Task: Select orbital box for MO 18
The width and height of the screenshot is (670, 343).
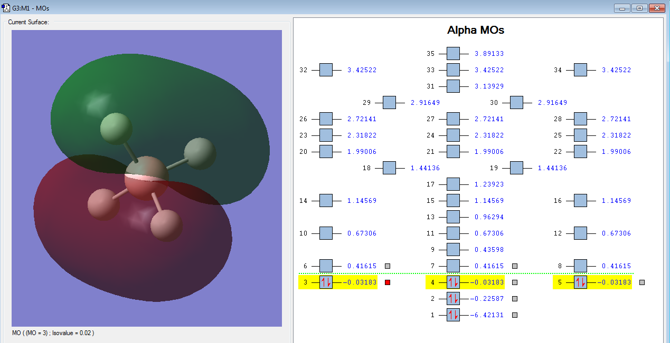Action: pos(389,168)
